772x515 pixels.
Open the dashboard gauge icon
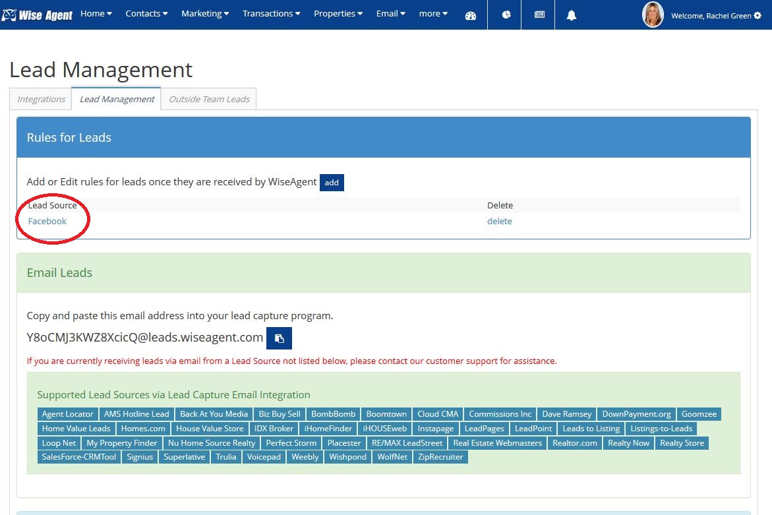click(470, 15)
